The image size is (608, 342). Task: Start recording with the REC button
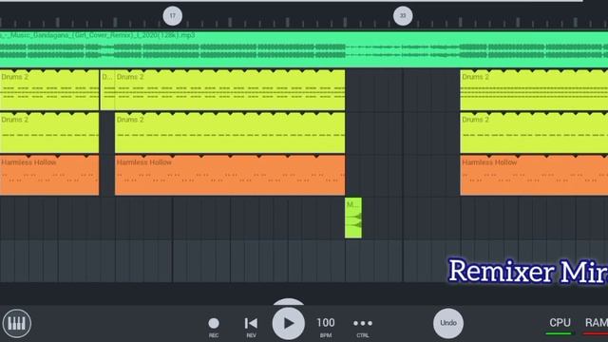[213, 327]
